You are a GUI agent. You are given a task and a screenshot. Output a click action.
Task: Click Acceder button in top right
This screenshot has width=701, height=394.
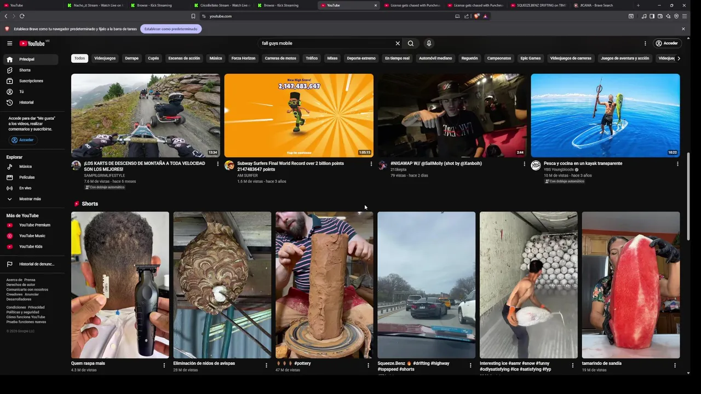(667, 43)
